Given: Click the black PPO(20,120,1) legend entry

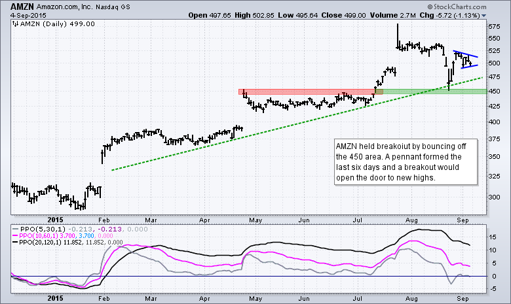Looking at the screenshot, I should tap(67, 243).
